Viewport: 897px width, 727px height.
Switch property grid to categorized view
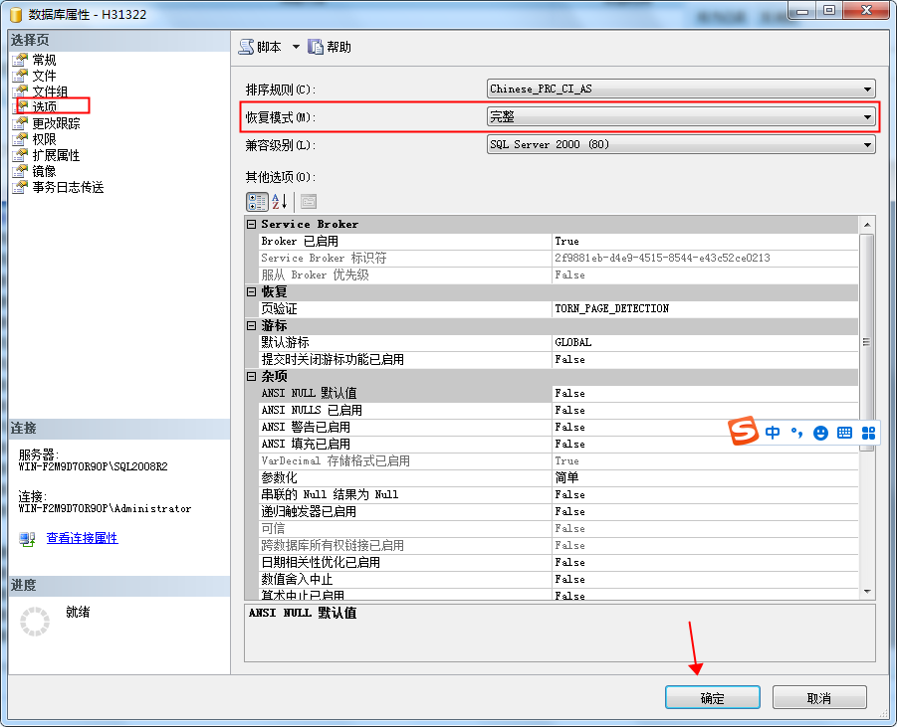[257, 201]
